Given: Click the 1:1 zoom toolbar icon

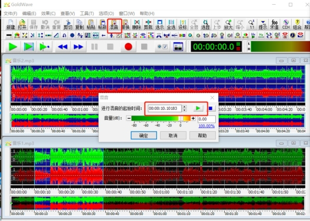Looking at the screenshot, I should [252, 25].
